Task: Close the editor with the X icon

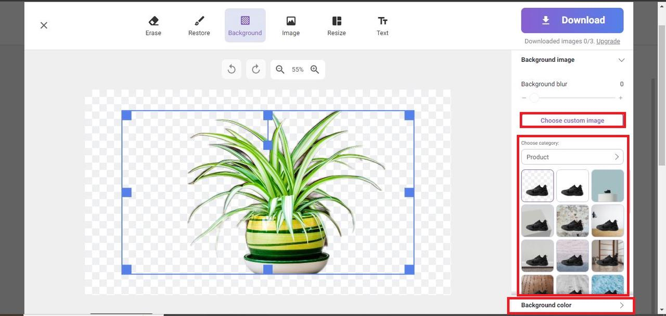Action: tap(44, 25)
